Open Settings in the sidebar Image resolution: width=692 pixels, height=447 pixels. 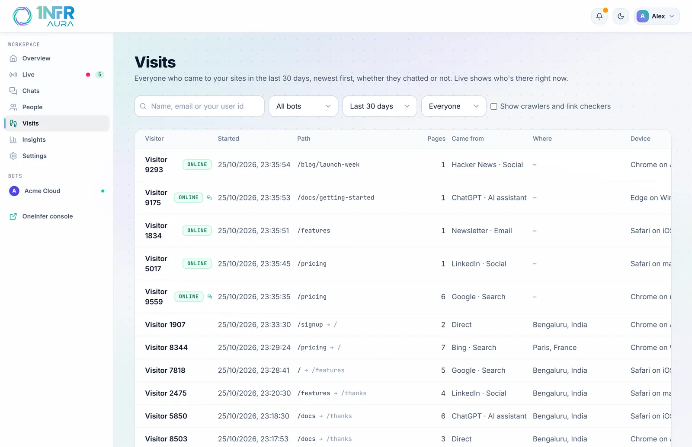click(x=57, y=156)
